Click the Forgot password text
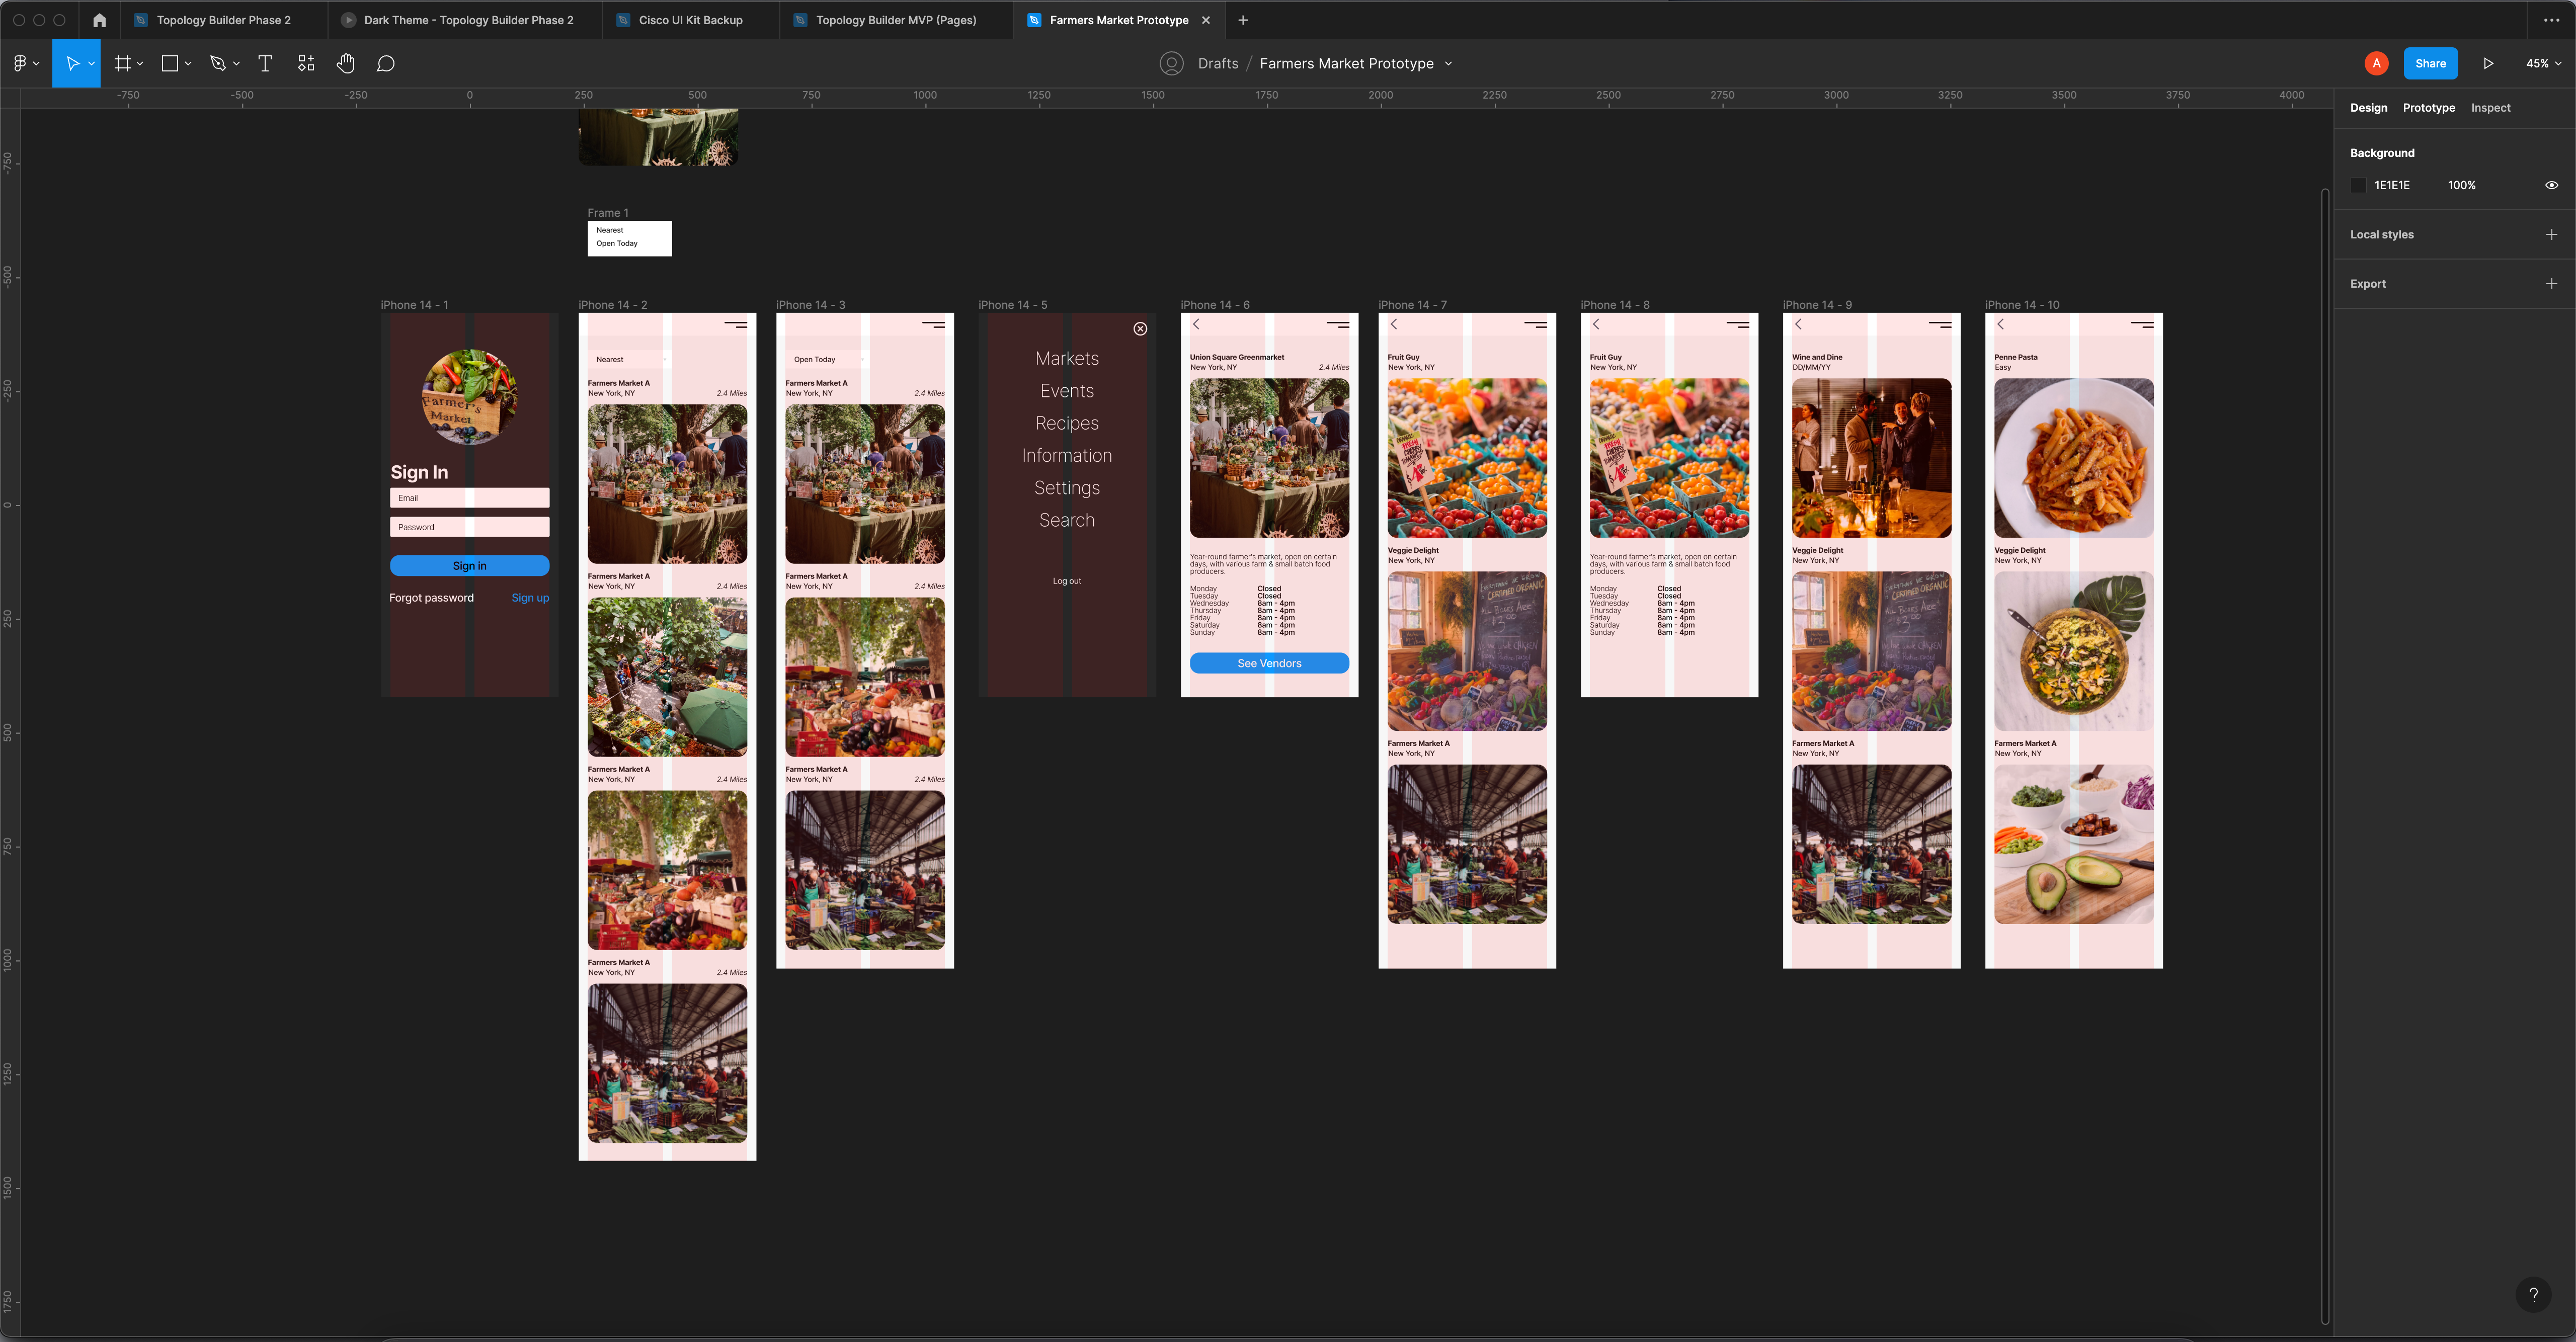The height and width of the screenshot is (1342, 2576). (x=431, y=598)
